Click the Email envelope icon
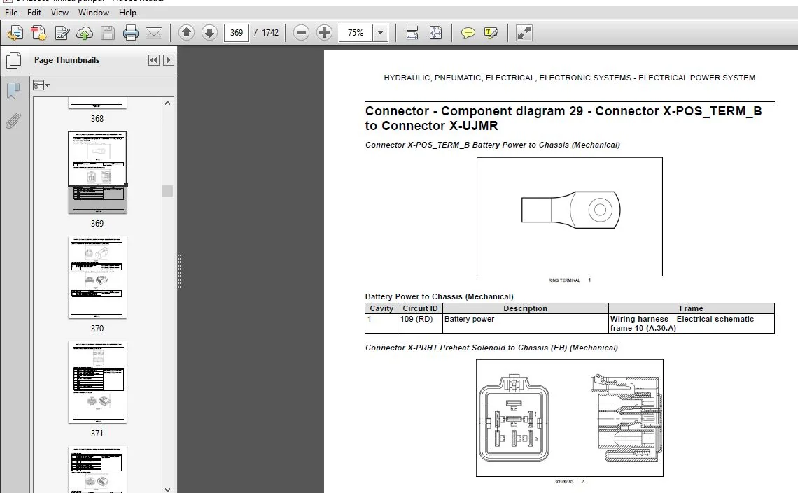Image resolution: width=798 pixels, height=493 pixels. [x=154, y=33]
